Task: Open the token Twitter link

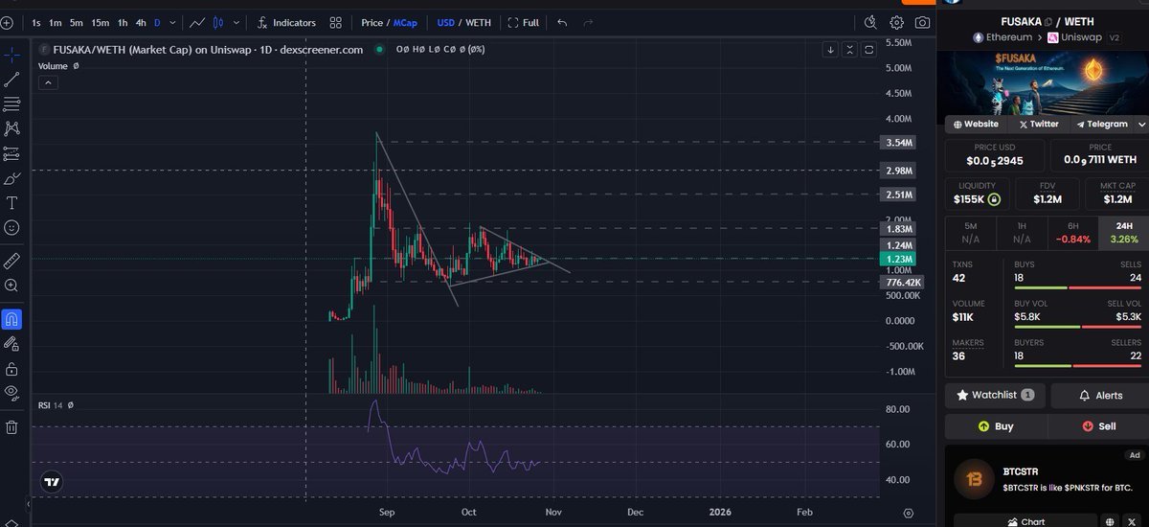Action: click(x=1039, y=125)
